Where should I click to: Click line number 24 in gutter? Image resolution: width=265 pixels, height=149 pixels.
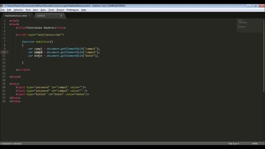click(x=4, y=101)
